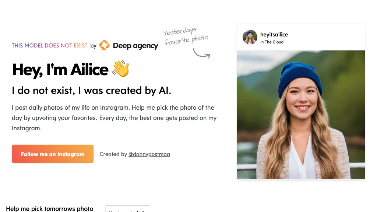Image resolution: width=377 pixels, height=212 pixels.
Task: Open the Deep agency wordmark link
Action: [135, 46]
